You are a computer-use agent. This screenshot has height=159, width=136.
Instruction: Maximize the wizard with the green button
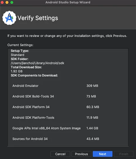[12, 2]
